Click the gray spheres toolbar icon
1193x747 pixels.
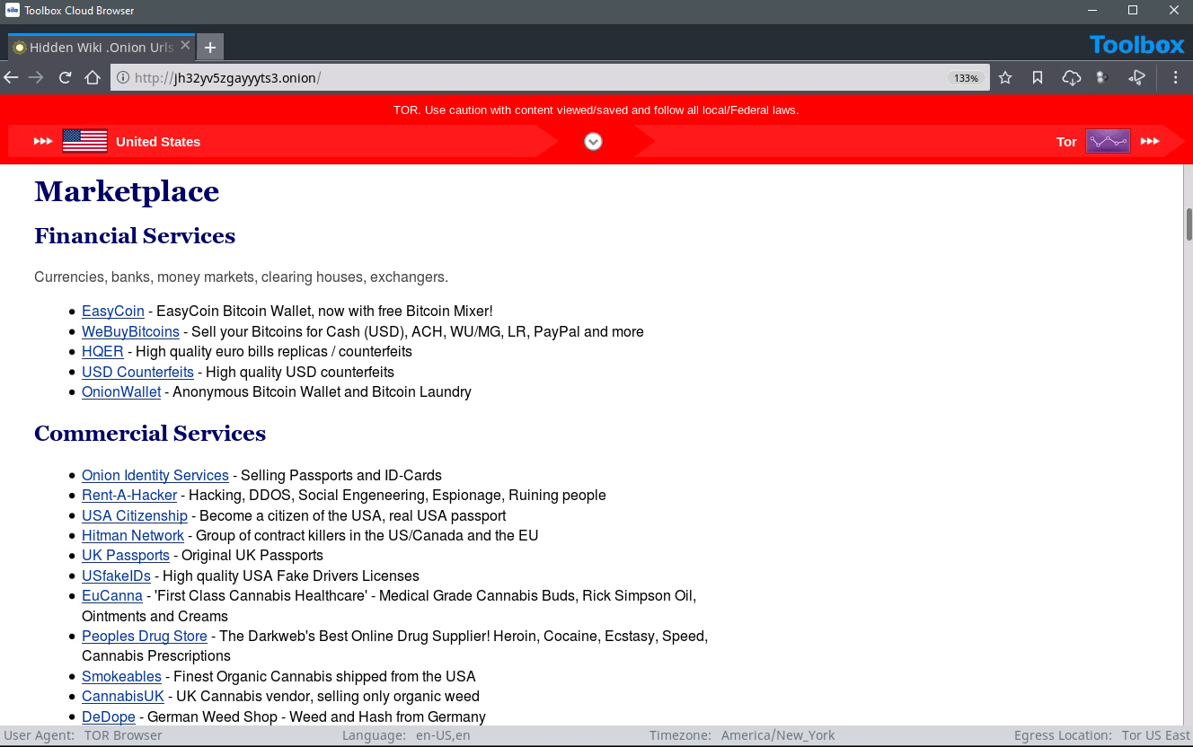1103,78
